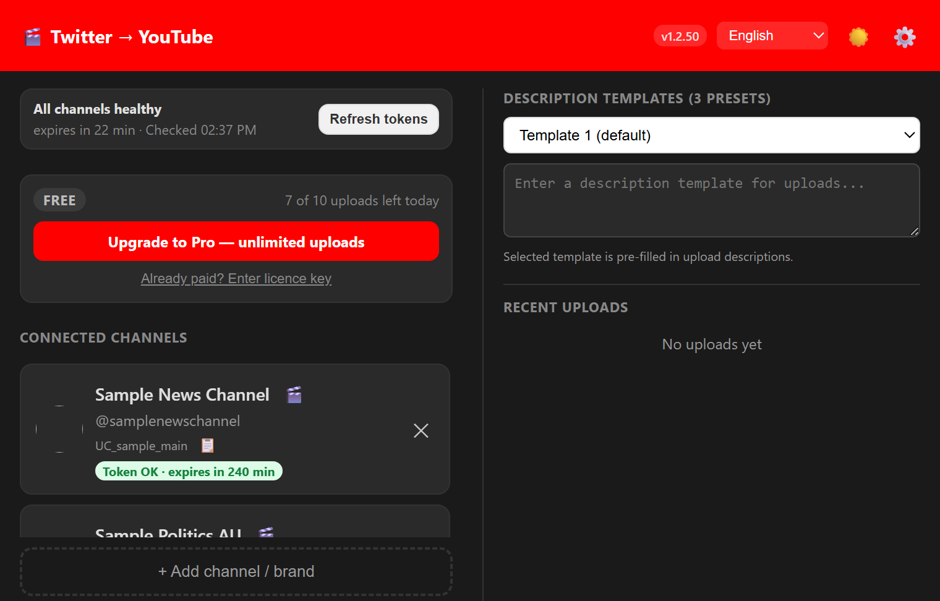Focus the description template text area
Screen dimensions: 940x601
(x=712, y=200)
